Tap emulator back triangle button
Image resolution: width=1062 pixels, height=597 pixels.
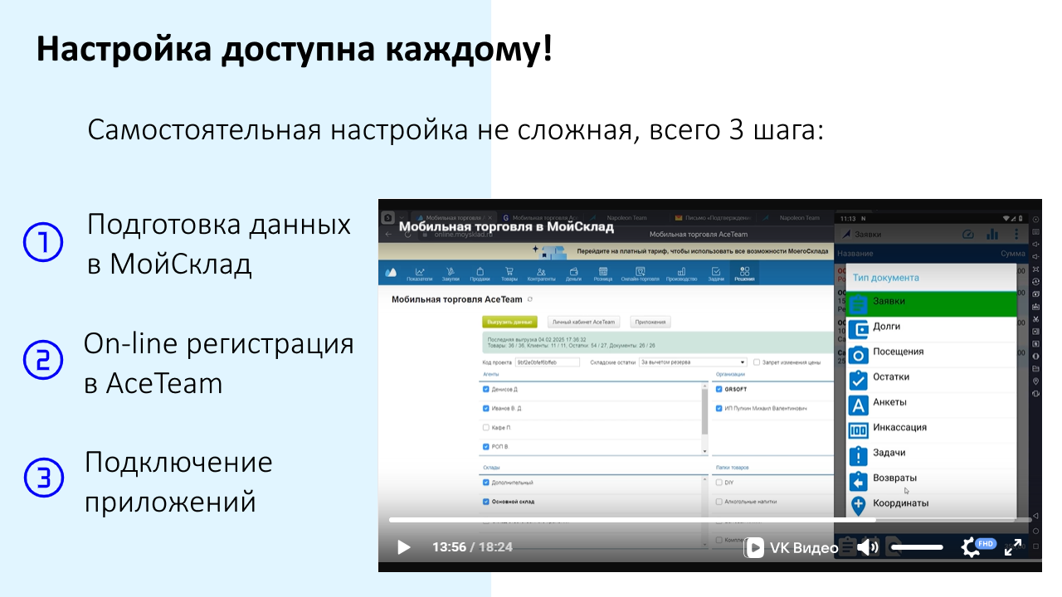1035,517
